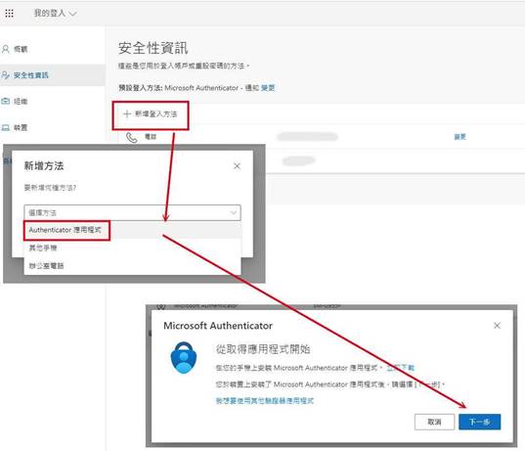Click the 新增方法 dialog title
Image resolution: width=525 pixels, height=451 pixels.
pyautogui.click(x=44, y=166)
